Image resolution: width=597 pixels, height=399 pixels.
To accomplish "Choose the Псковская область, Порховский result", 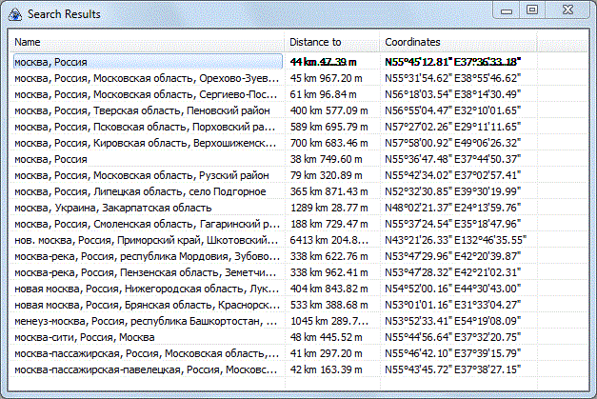I will coord(147,127).
